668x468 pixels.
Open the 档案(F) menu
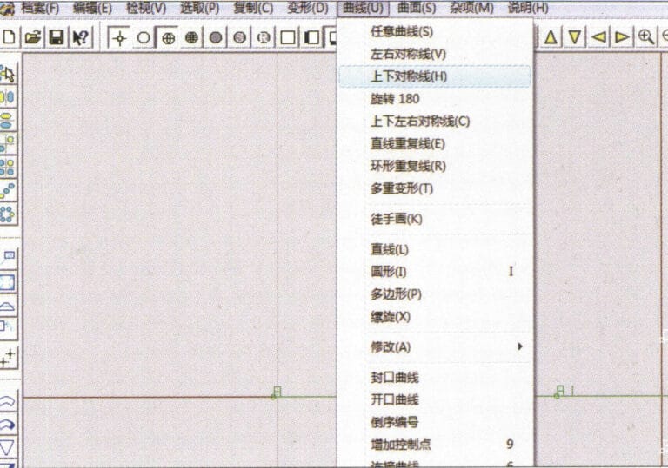(40, 8)
